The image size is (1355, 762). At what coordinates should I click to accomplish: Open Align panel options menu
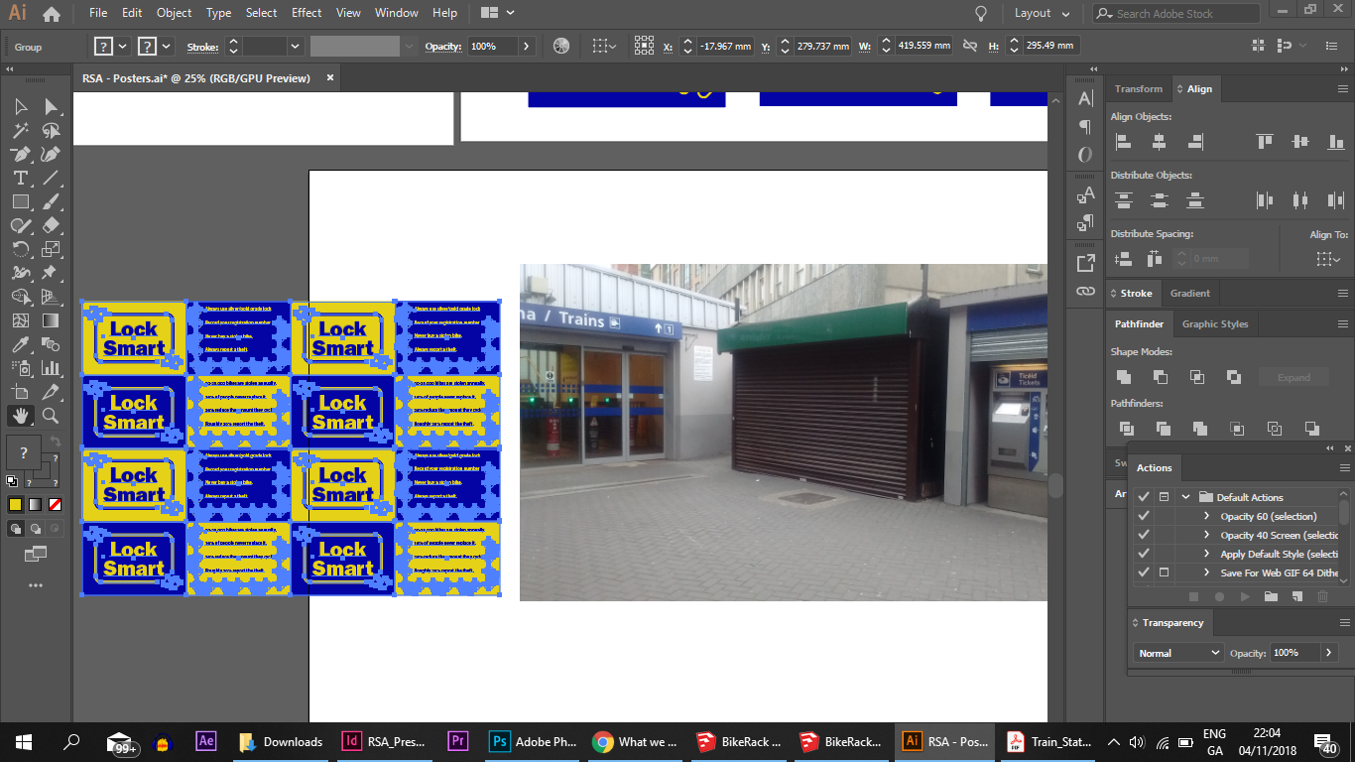pos(1344,88)
